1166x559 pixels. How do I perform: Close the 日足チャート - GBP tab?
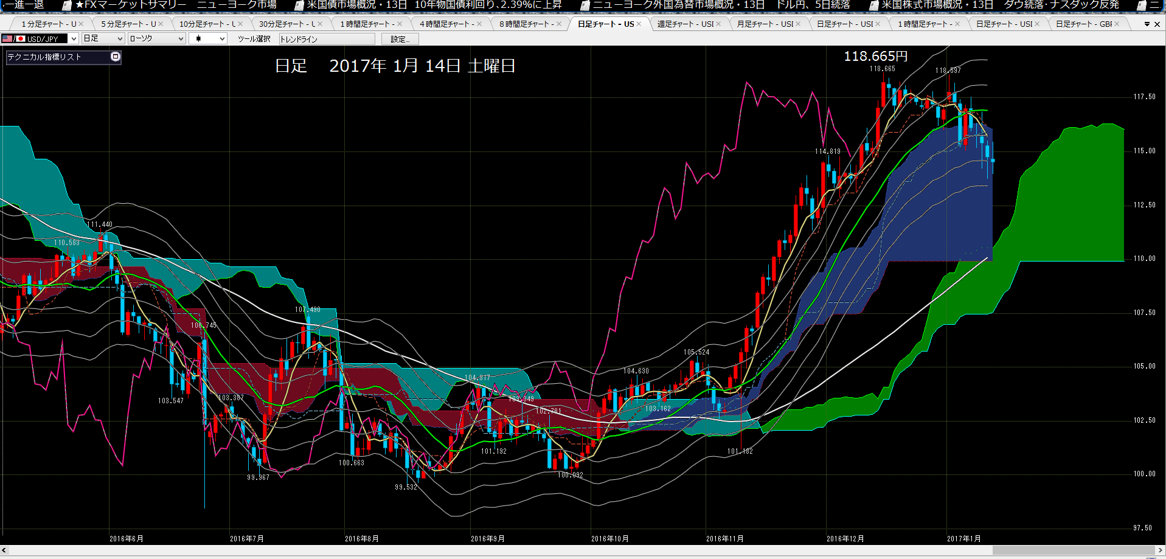pos(1117,24)
